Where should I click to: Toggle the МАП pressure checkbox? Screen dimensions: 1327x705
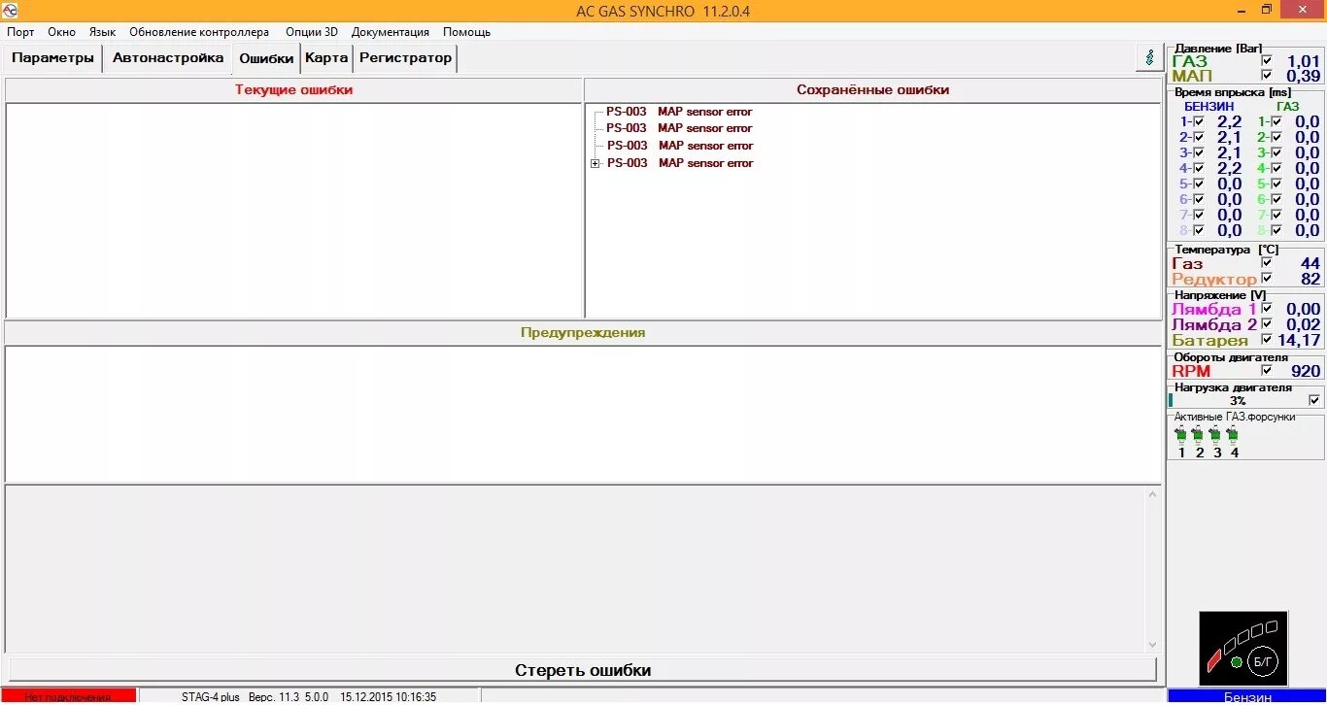(1267, 76)
